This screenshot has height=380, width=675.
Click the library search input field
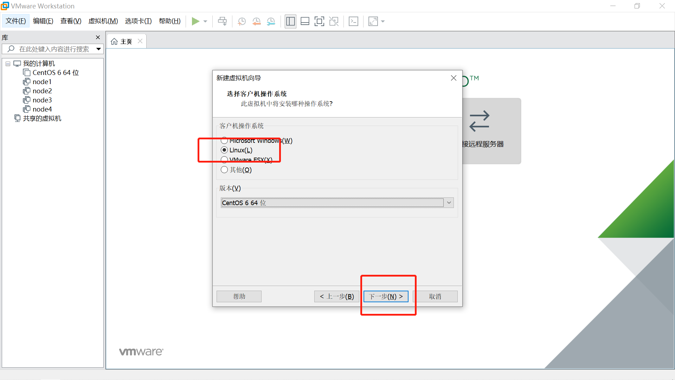pyautogui.click(x=54, y=49)
